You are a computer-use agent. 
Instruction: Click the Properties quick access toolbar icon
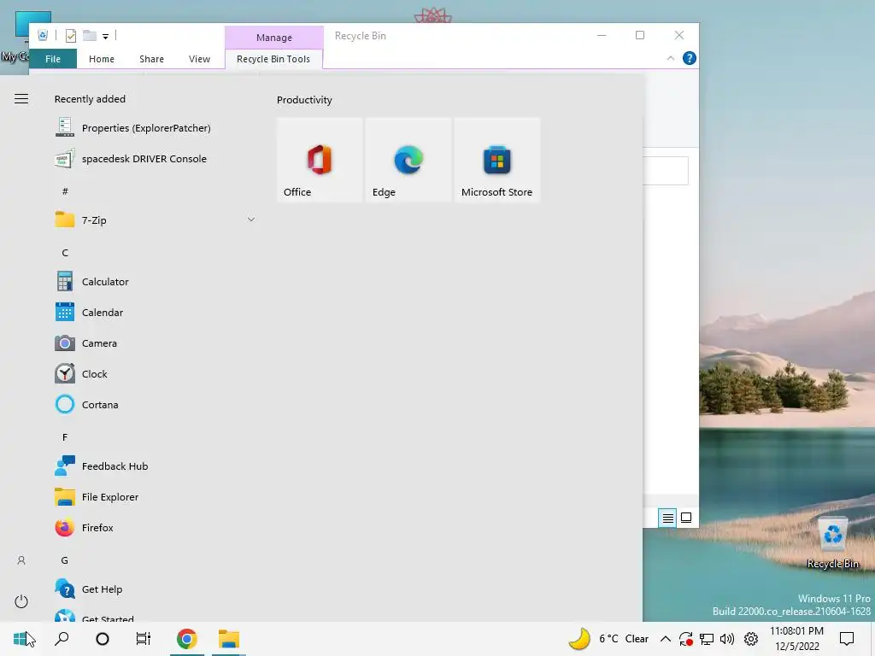pos(71,36)
